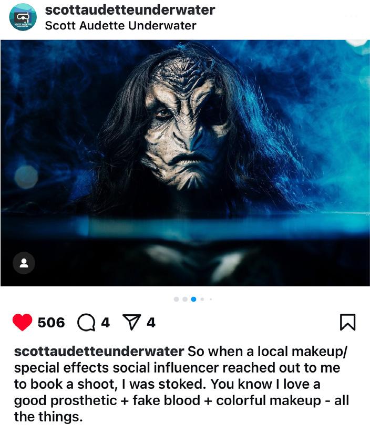The image size is (370, 433).
Task: Open the Scott Audette Underwater profile avatar
Action: point(23,17)
